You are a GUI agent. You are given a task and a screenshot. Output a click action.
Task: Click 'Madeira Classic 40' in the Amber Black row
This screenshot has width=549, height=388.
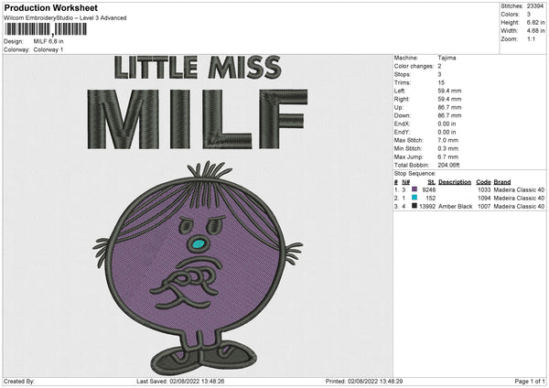[519, 207]
